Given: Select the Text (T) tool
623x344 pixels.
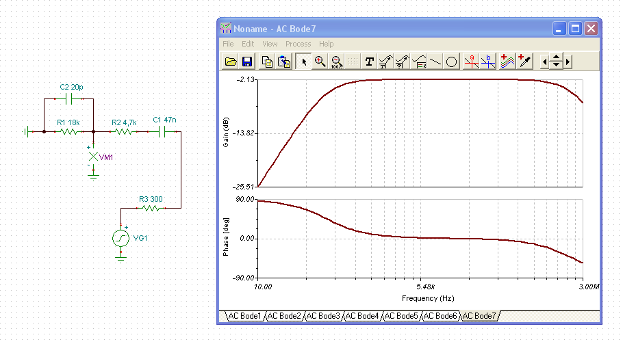Looking at the screenshot, I should (x=370, y=62).
